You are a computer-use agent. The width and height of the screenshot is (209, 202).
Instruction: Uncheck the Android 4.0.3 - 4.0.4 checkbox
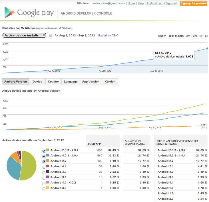point(44,156)
